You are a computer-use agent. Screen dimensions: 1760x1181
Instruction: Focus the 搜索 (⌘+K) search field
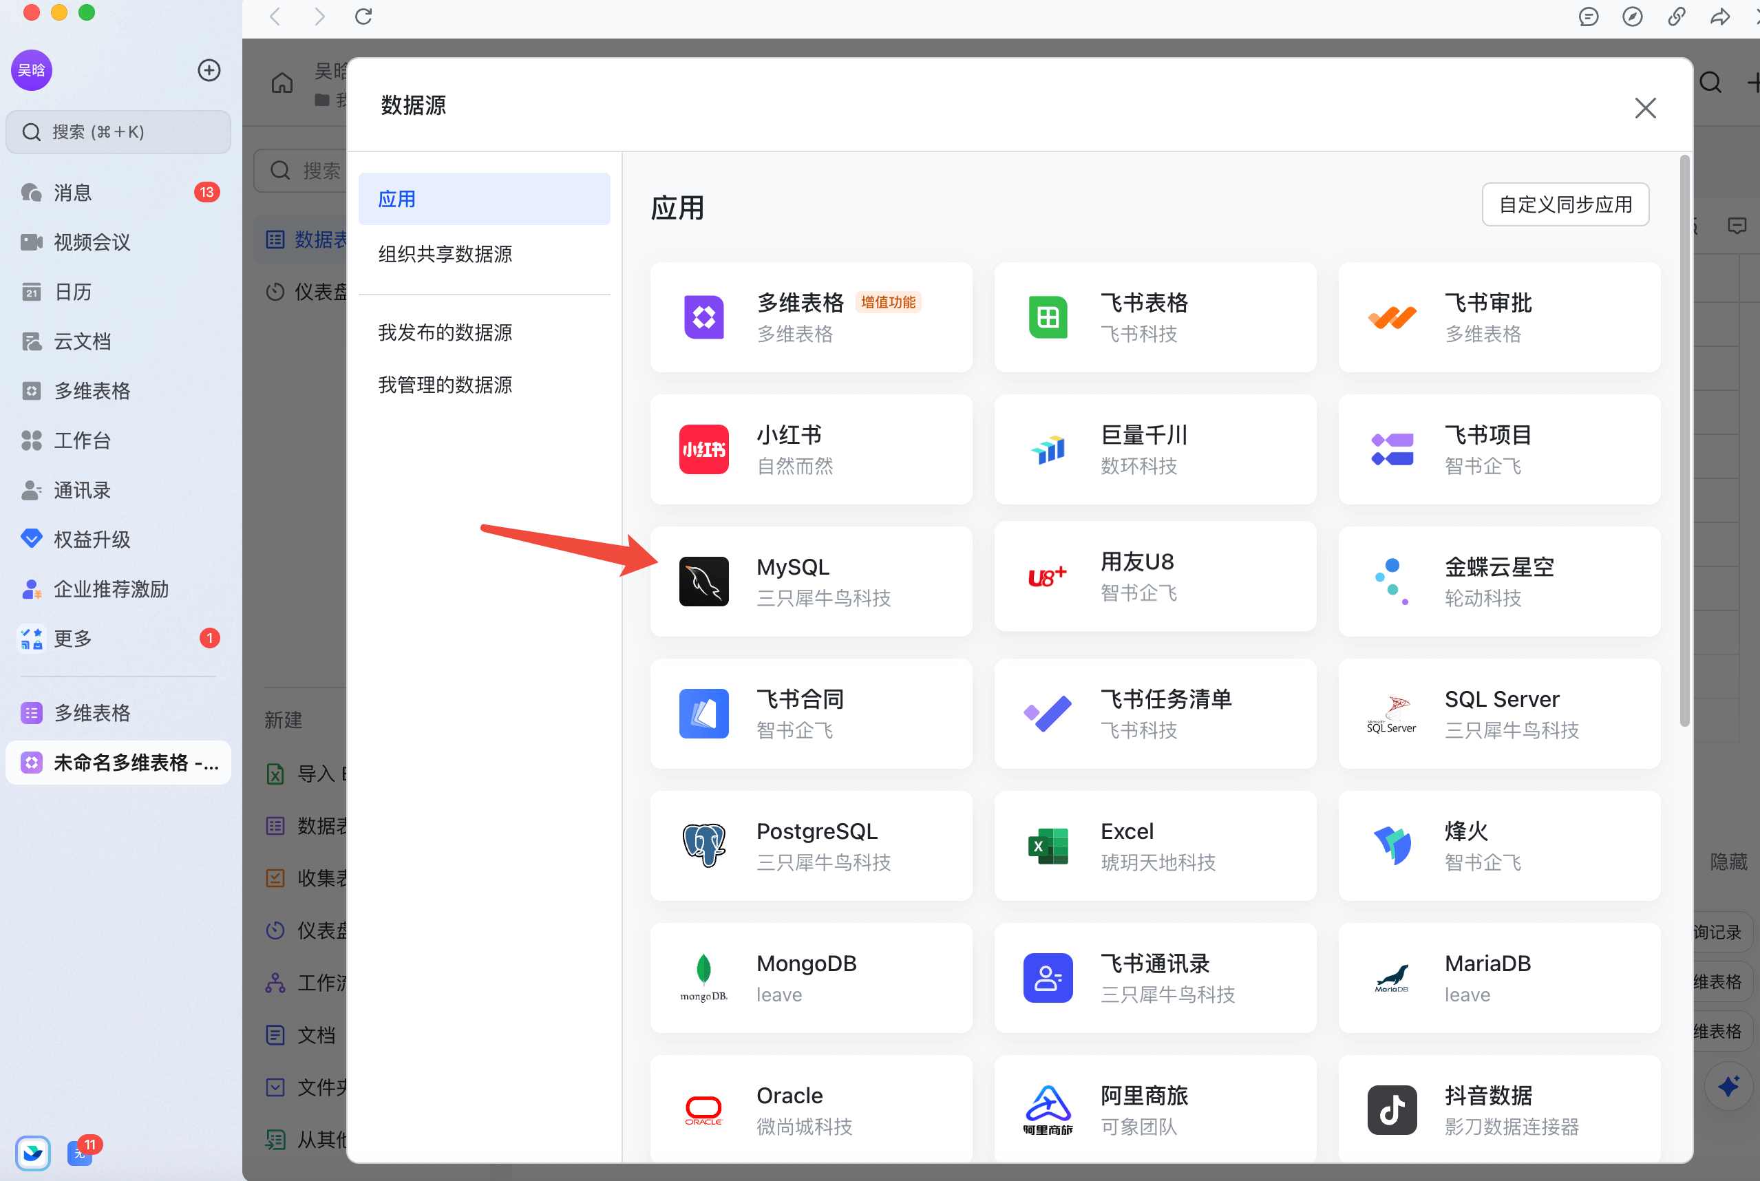point(118,133)
